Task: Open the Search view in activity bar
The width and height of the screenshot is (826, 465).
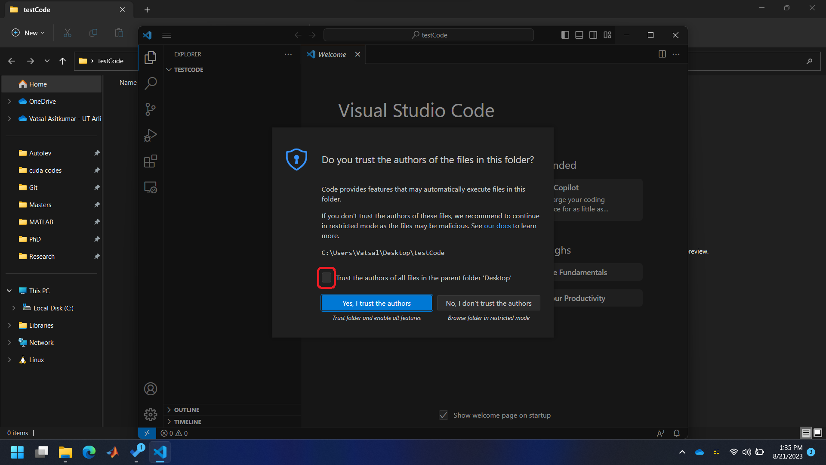Action: (151, 83)
